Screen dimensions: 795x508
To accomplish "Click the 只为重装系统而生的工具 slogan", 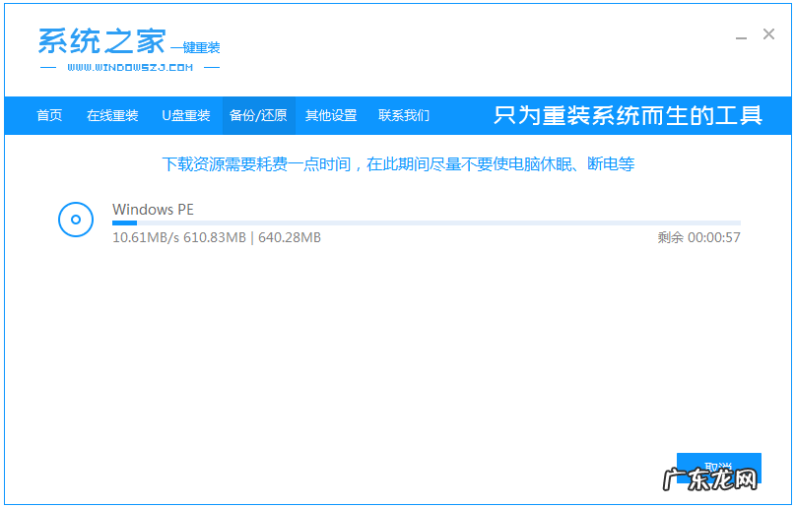I will click(x=628, y=115).
